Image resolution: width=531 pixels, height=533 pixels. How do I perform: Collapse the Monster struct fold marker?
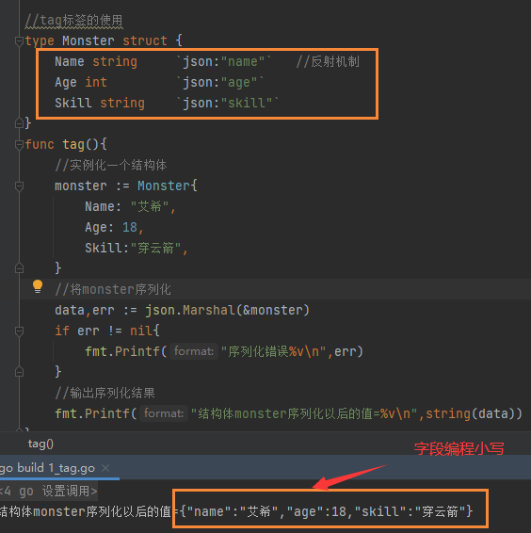pyautogui.click(x=19, y=41)
